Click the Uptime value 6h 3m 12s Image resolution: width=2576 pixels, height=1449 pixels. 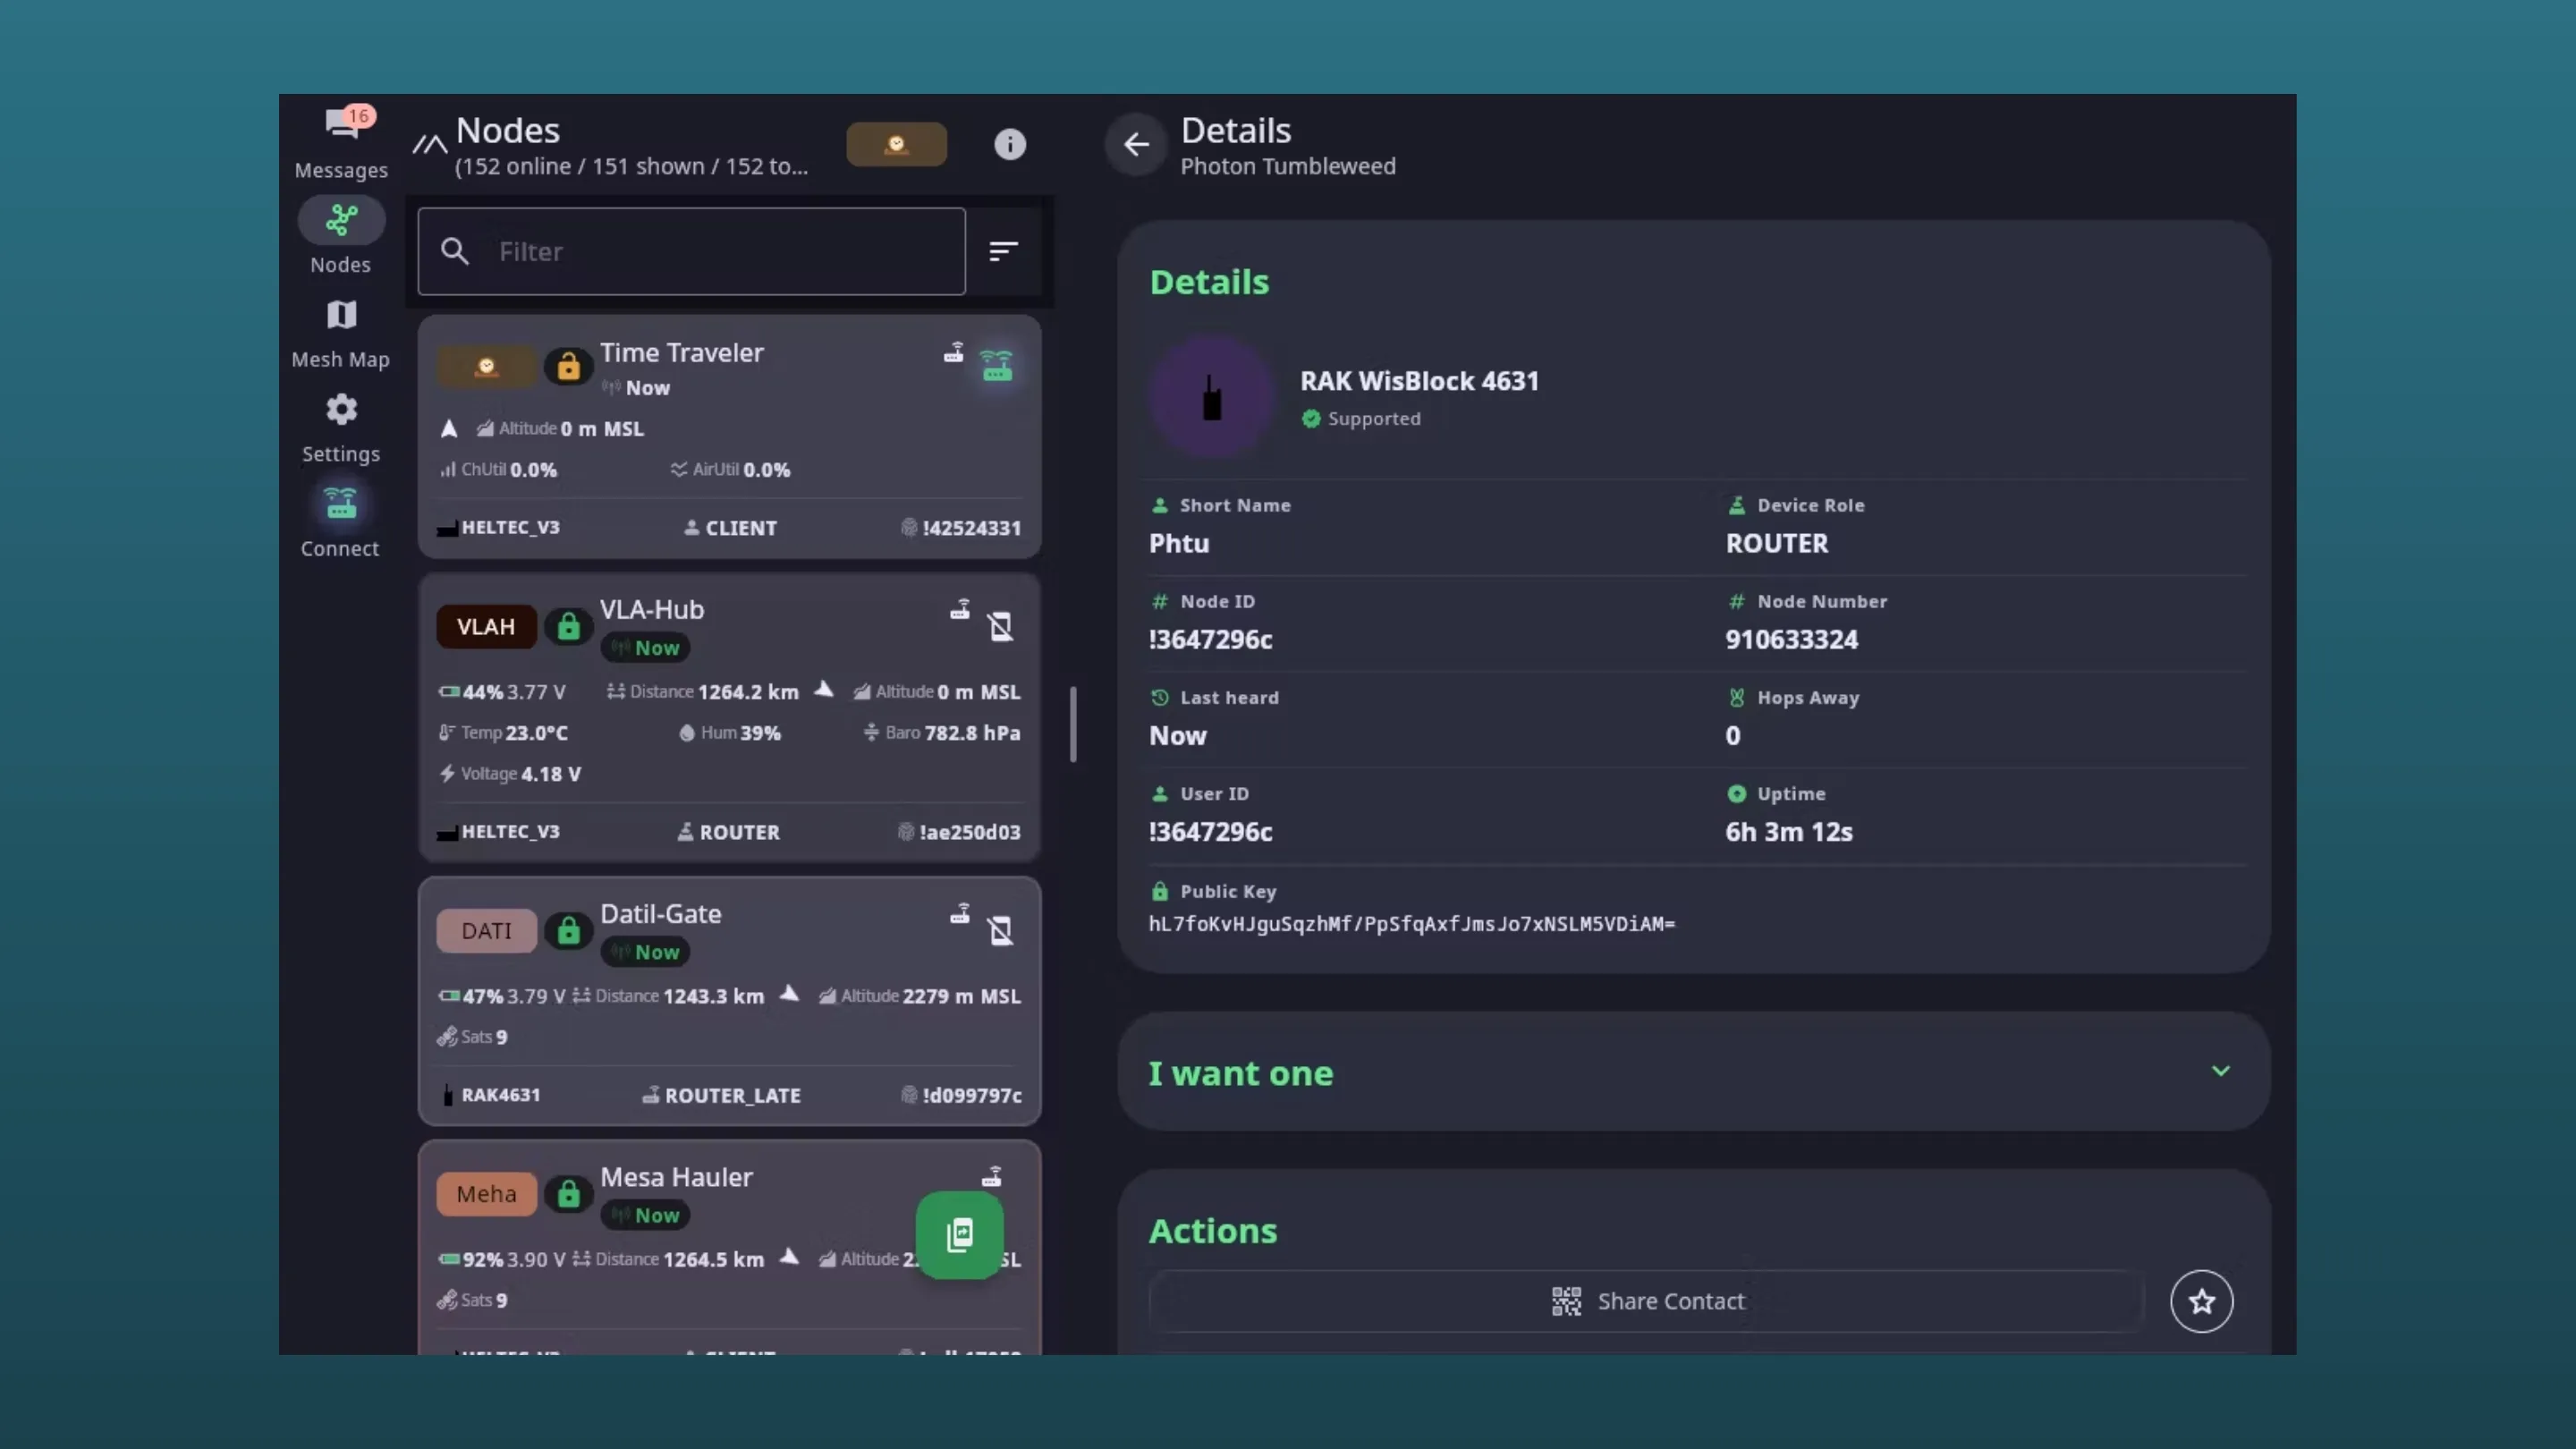click(1788, 832)
